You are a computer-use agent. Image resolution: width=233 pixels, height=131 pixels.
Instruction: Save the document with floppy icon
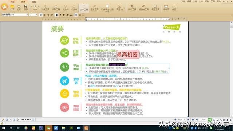(25, 7)
